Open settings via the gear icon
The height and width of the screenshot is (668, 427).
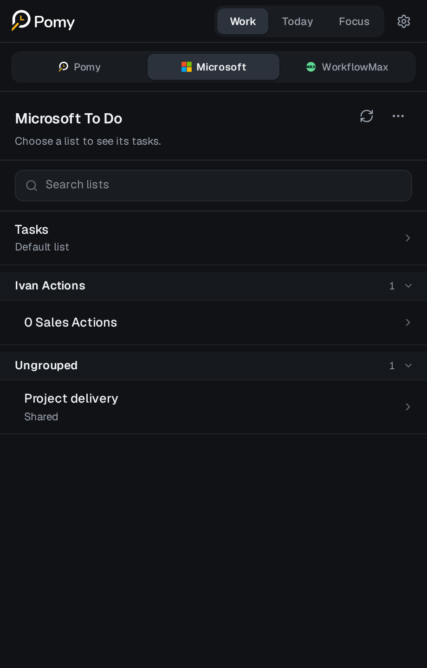[404, 21]
